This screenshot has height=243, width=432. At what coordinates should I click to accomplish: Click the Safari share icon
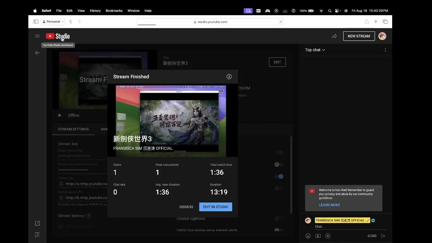(x=367, y=21)
